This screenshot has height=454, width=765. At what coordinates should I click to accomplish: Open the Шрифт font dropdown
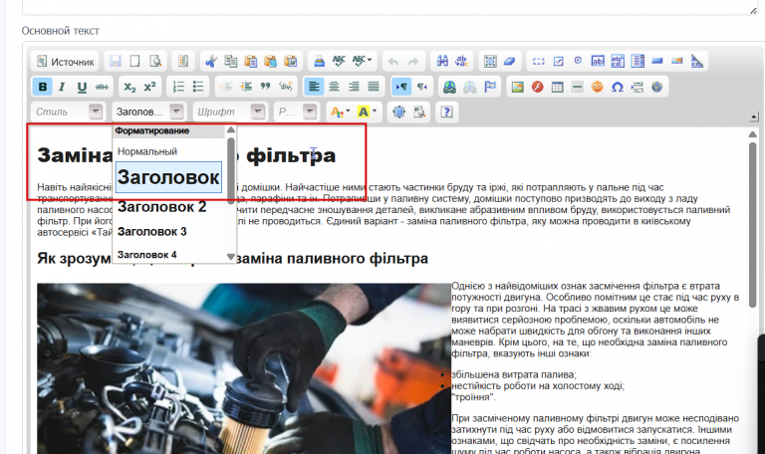tap(229, 112)
